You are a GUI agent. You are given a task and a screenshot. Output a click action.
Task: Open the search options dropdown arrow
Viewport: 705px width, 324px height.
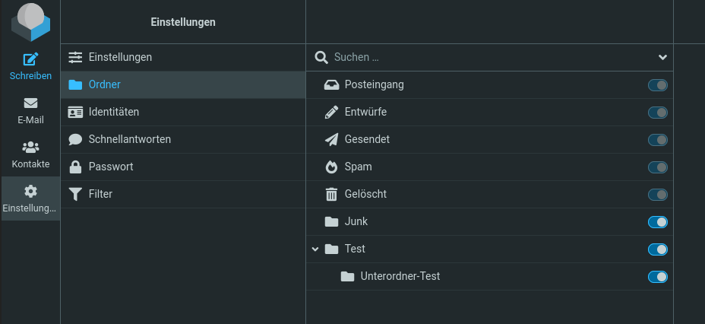pyautogui.click(x=662, y=57)
